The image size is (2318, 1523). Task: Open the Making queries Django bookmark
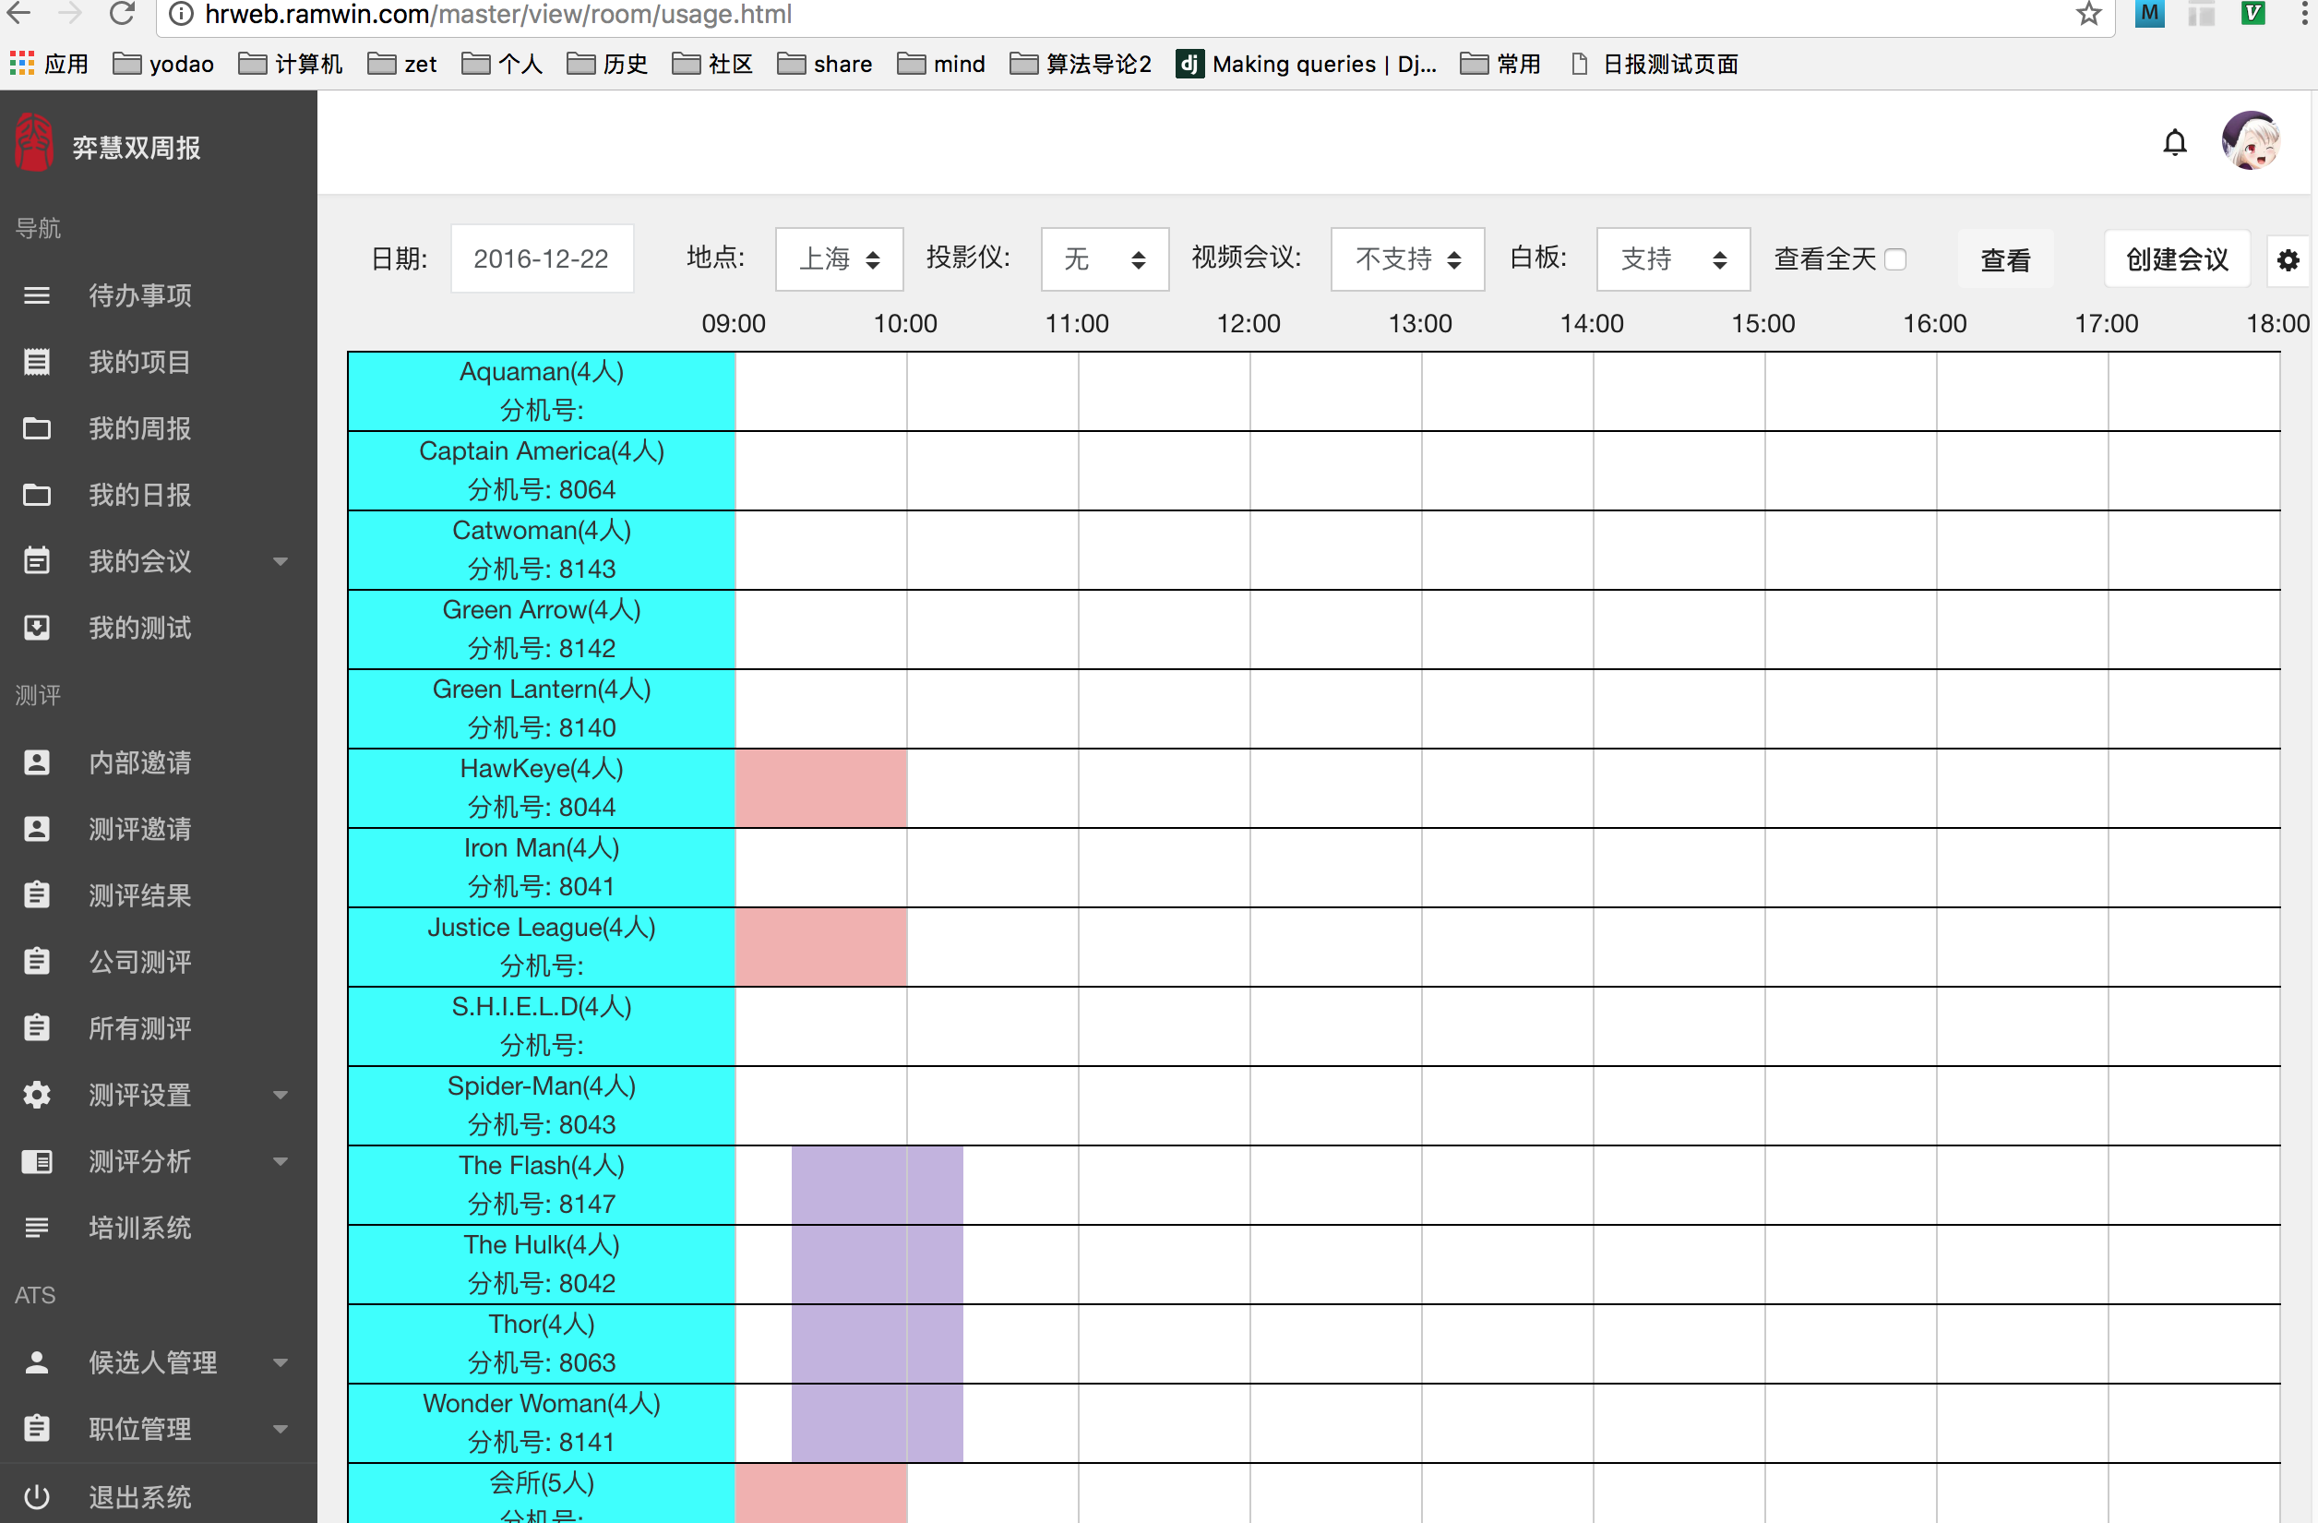[1307, 65]
